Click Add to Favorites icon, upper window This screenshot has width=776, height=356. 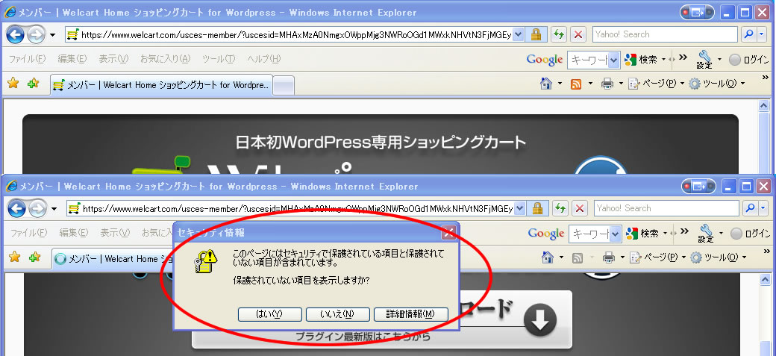point(33,84)
